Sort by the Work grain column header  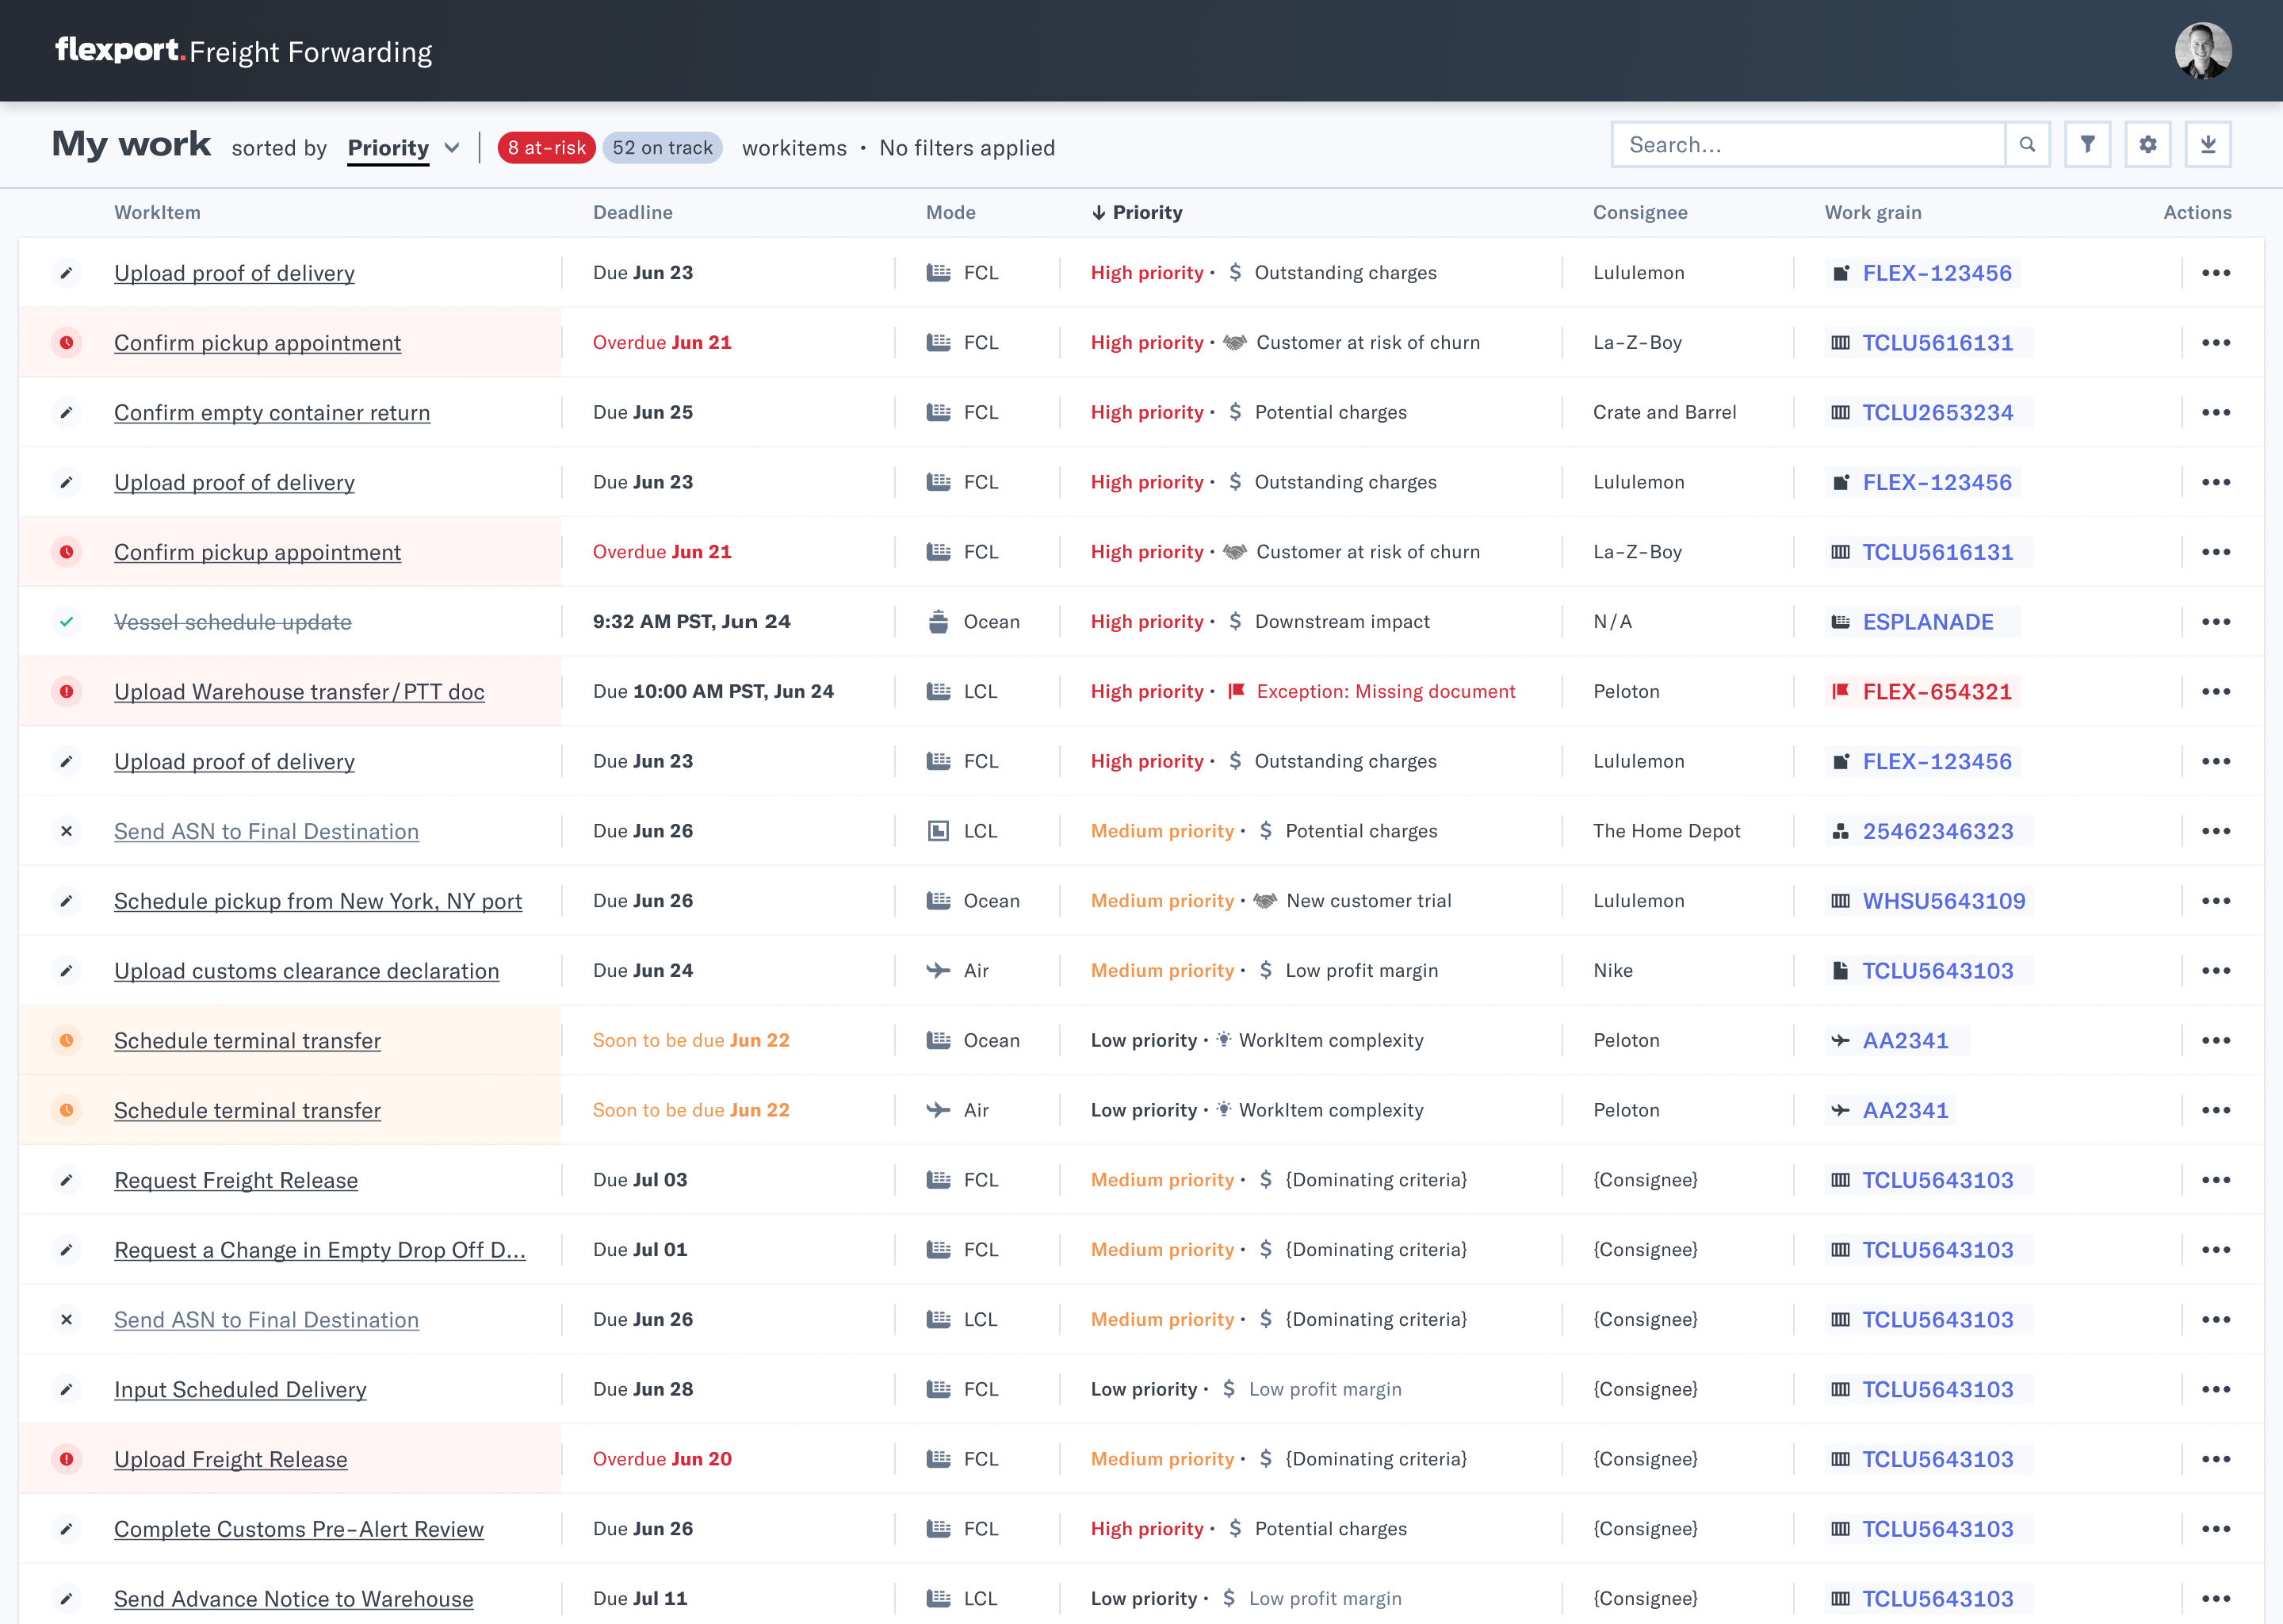tap(1873, 212)
